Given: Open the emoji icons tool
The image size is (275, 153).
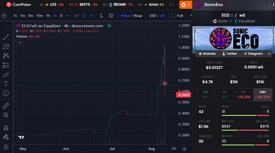Looking at the screenshot, I should click(6, 93).
